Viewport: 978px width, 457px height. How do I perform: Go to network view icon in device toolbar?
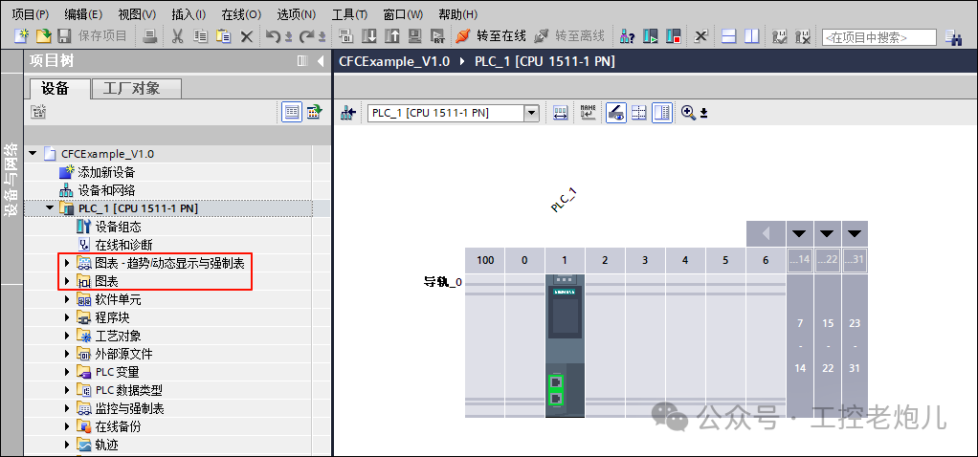[x=349, y=113]
